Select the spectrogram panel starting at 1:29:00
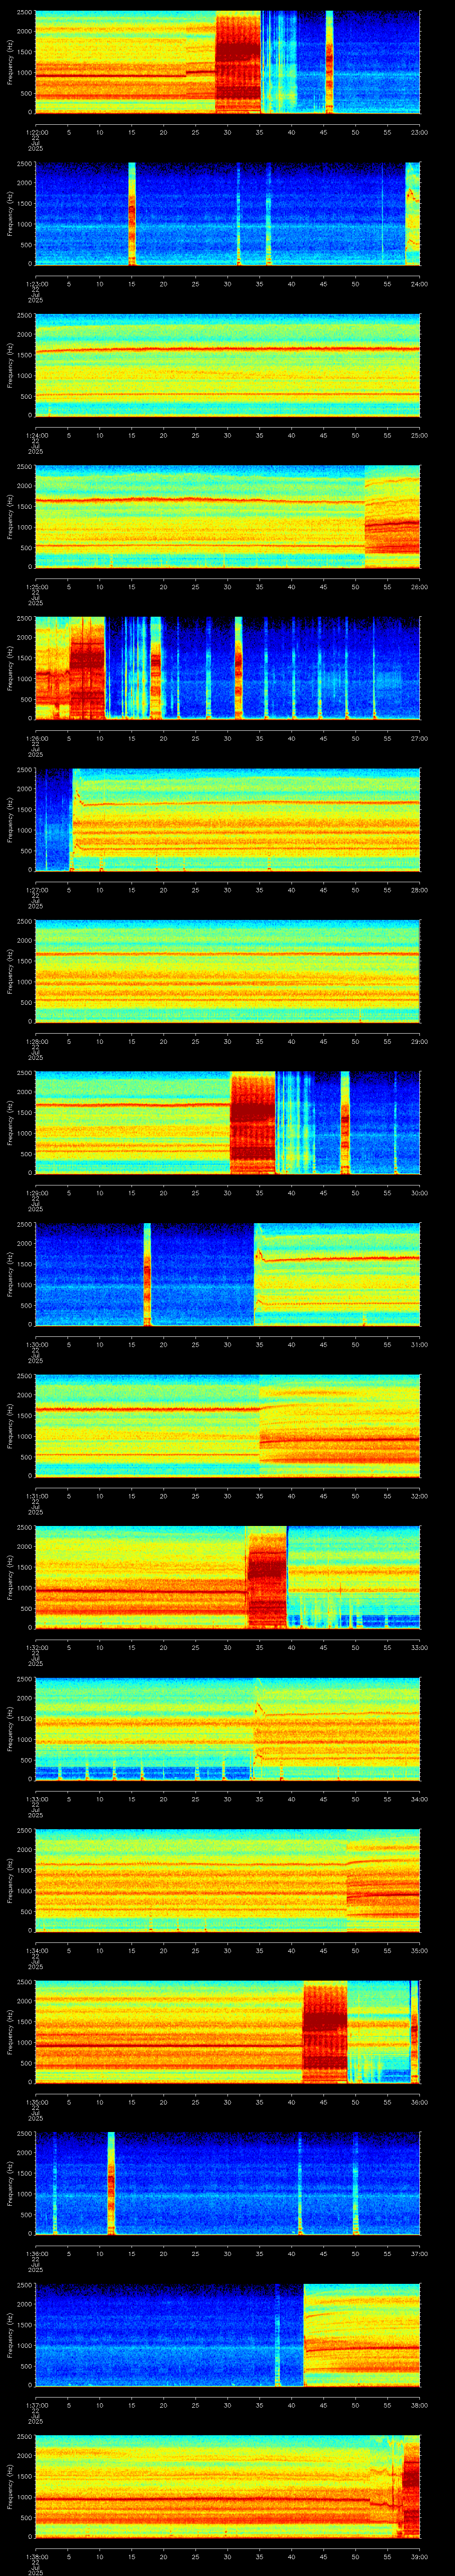Viewport: 455px width, 2576px height. tap(227, 1123)
